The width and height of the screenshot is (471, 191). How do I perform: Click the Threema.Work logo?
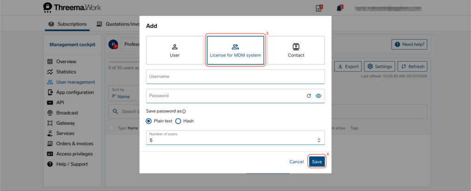[72, 7]
